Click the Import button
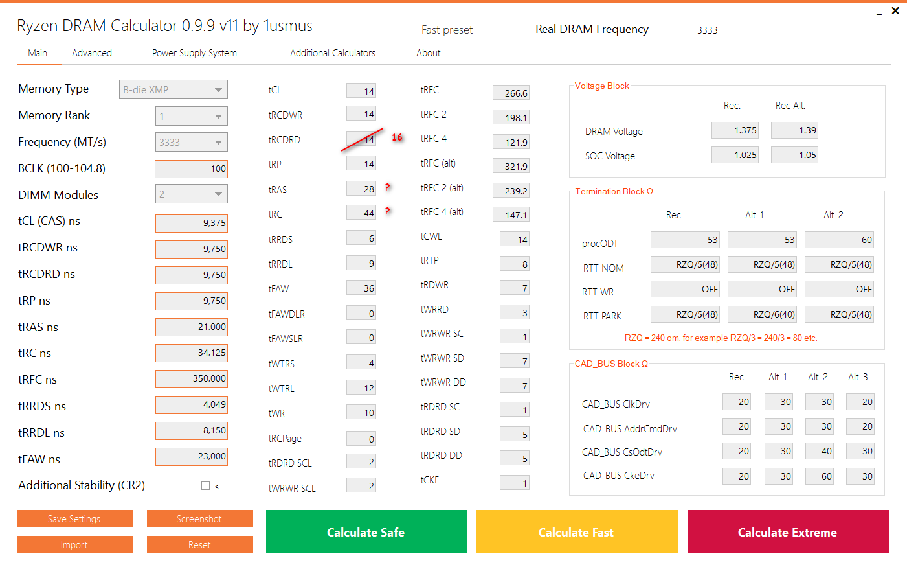Screen dimensions: 907x578 click(x=74, y=545)
